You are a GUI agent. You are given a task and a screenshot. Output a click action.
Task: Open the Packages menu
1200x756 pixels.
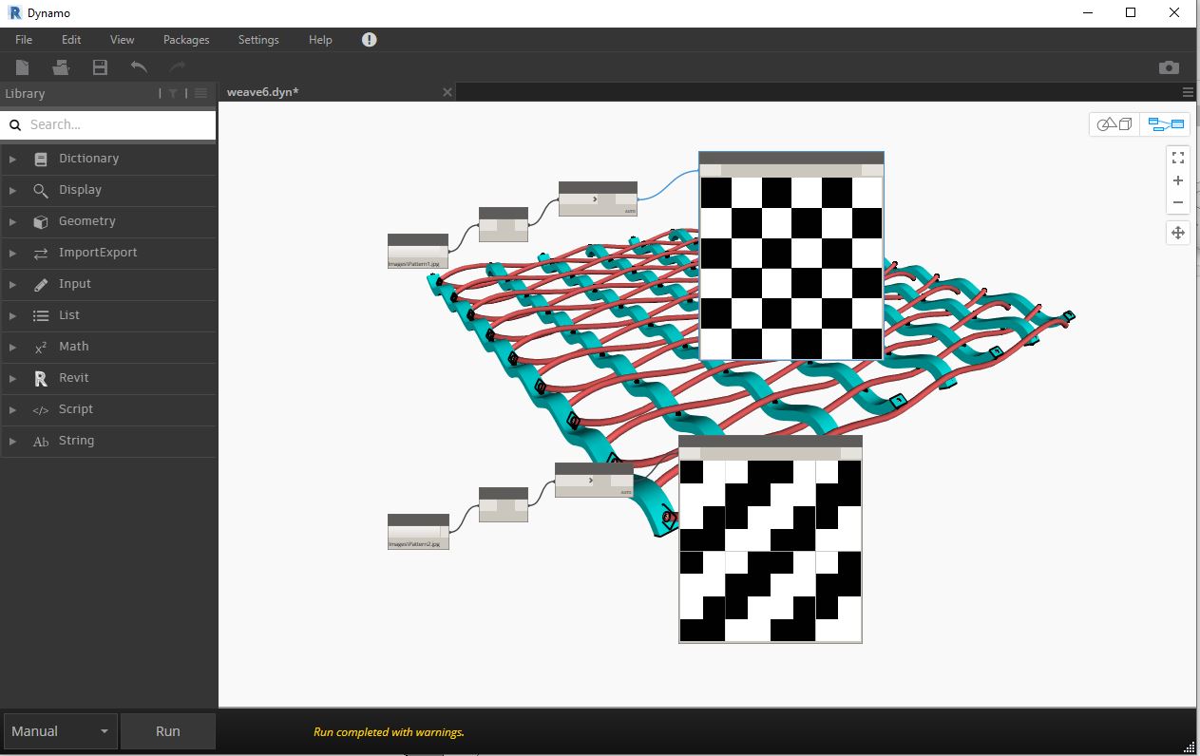tap(186, 40)
